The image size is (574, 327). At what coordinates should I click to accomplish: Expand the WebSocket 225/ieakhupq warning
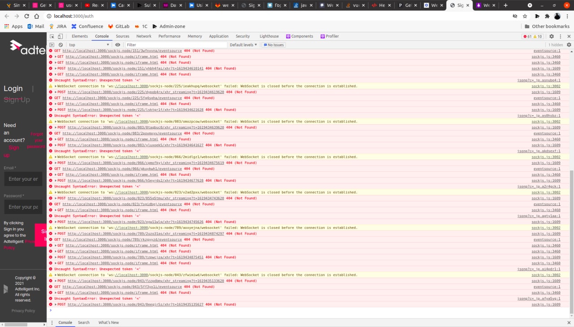click(56, 86)
